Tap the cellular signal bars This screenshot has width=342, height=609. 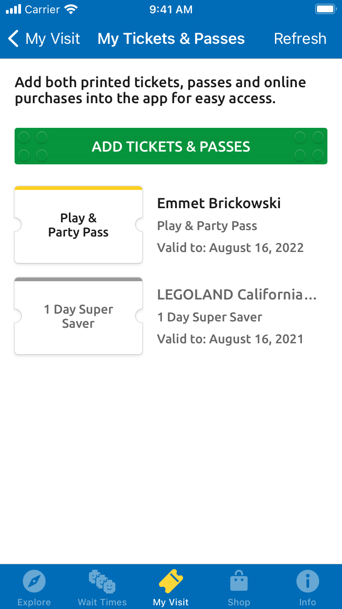click(x=14, y=10)
